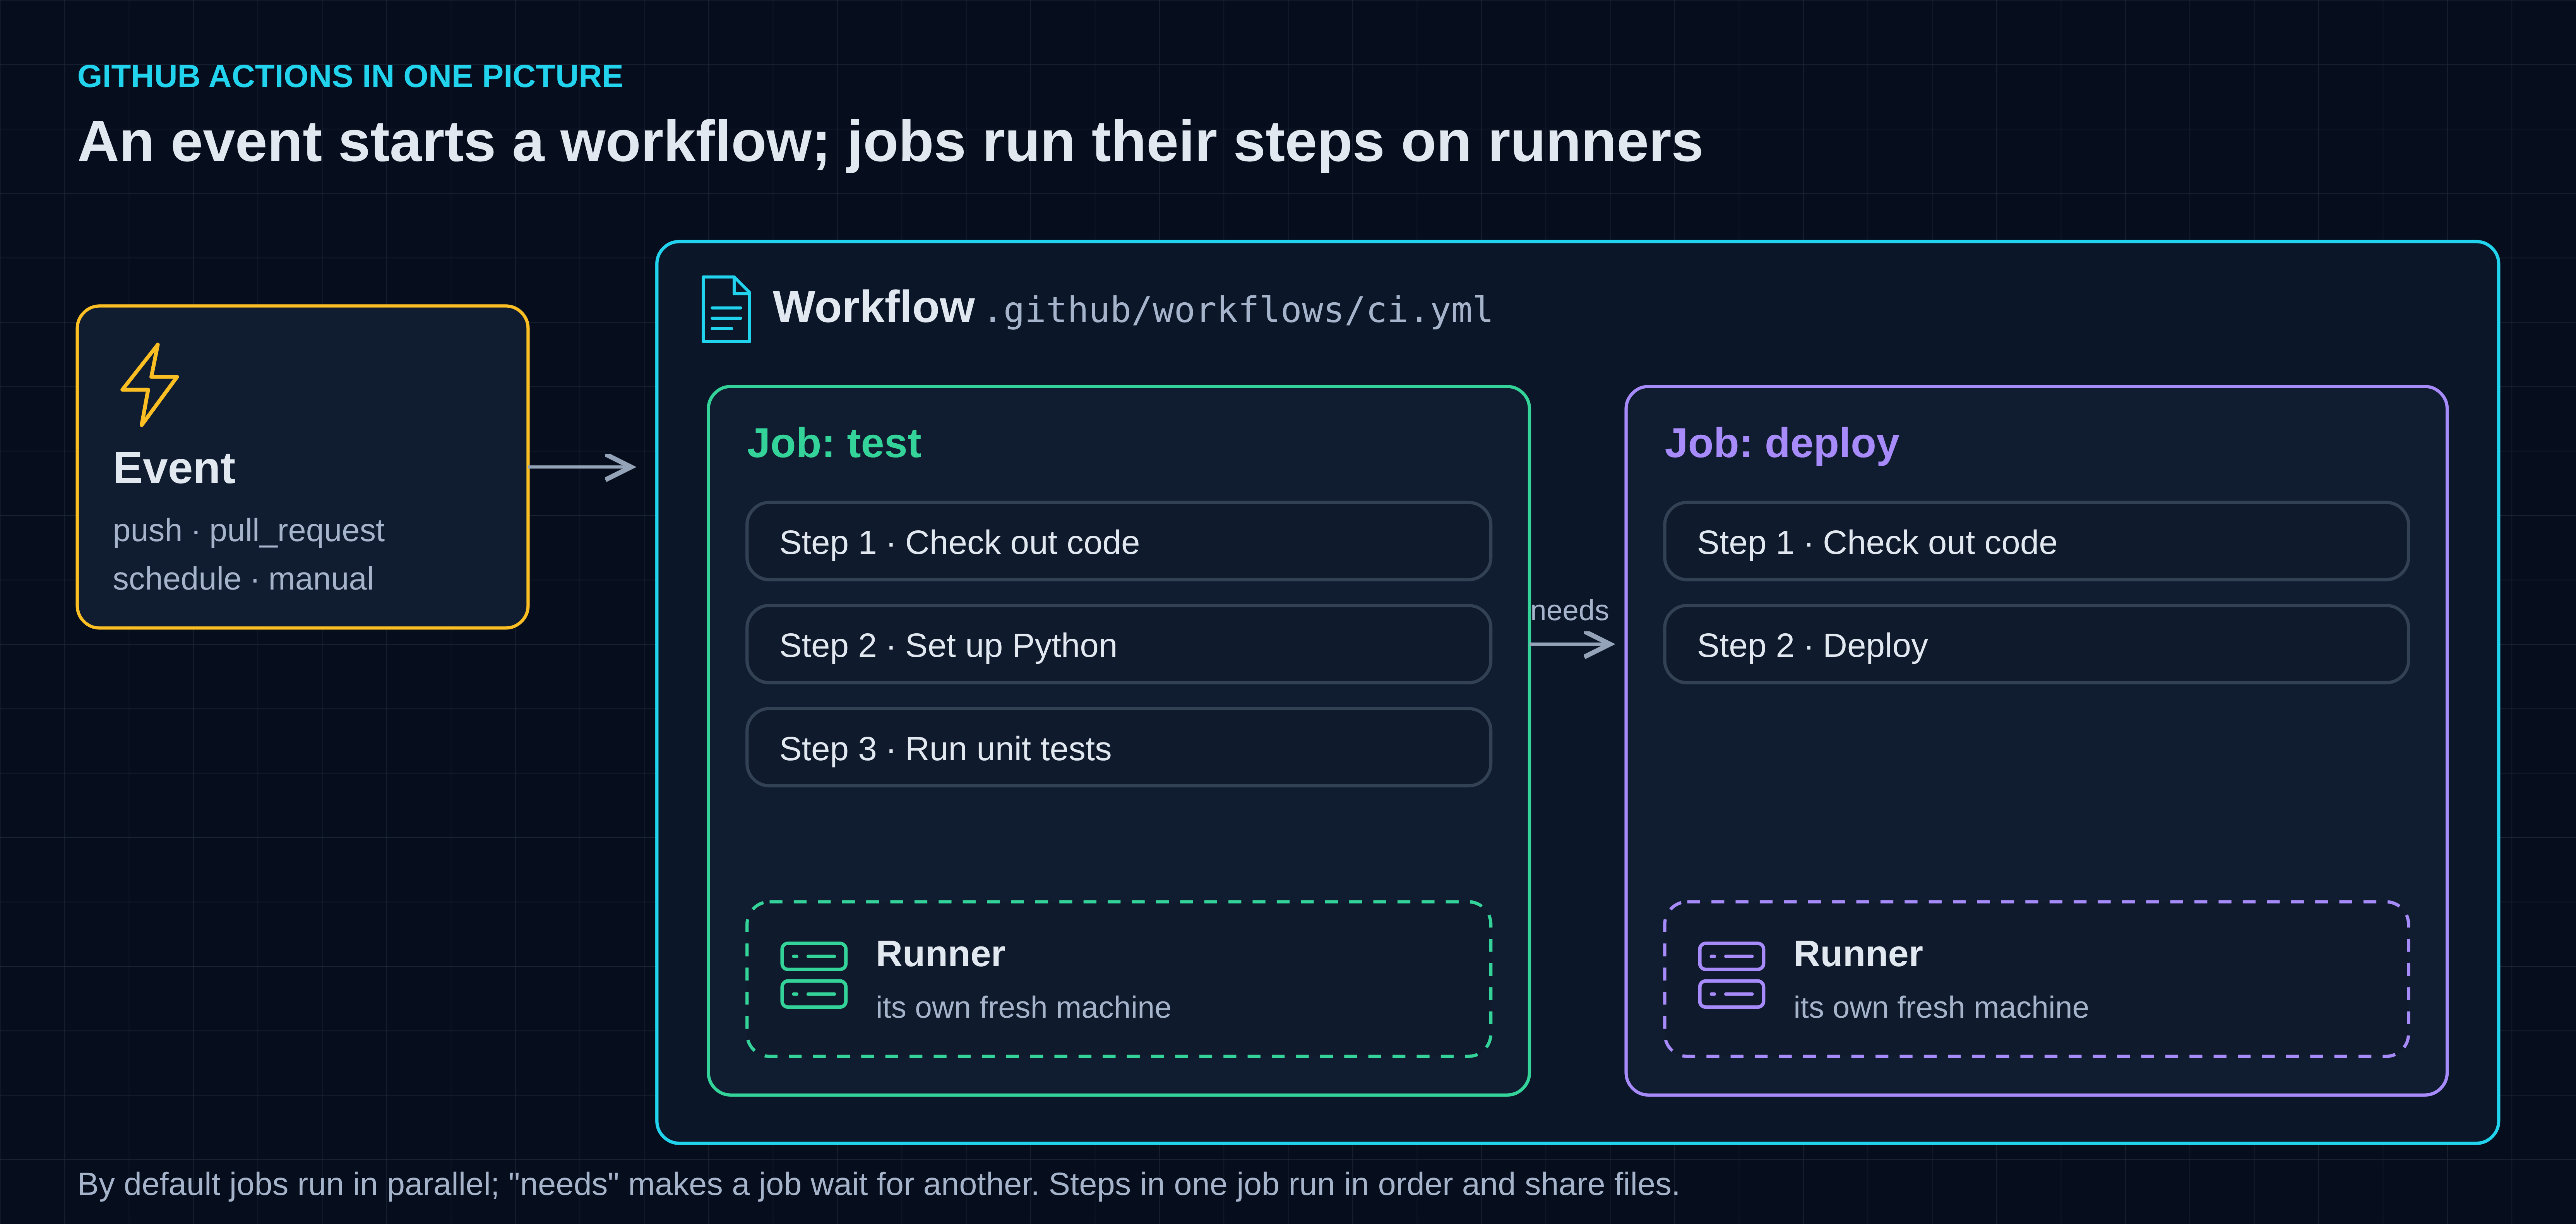
Task: Click the "Runner" title in Job: test
Action: [x=940, y=954]
